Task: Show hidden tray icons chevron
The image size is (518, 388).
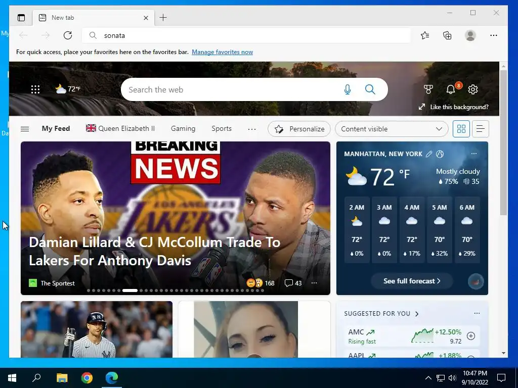Action: click(428, 378)
